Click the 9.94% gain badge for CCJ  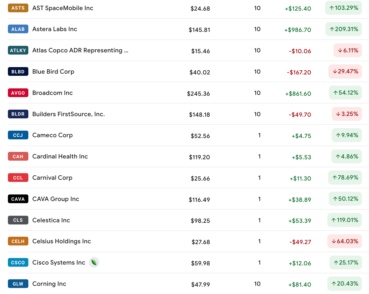click(347, 135)
